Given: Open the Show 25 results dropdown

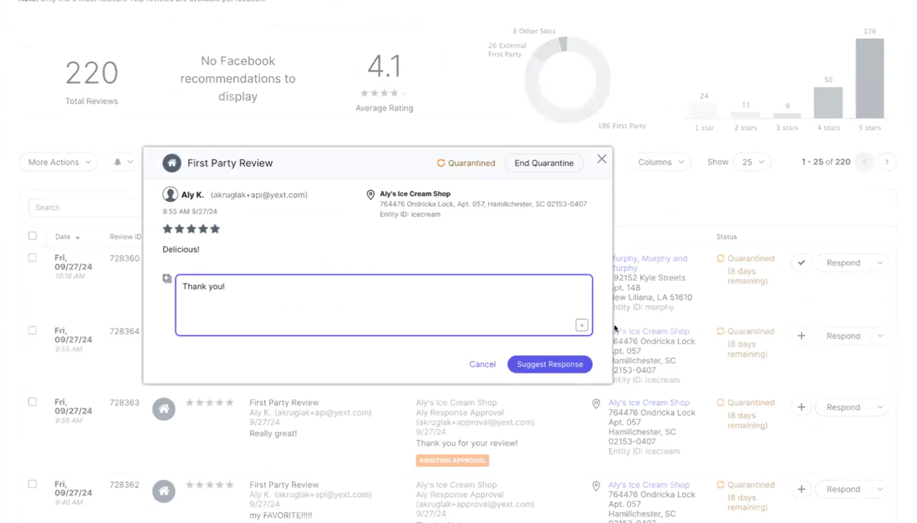Looking at the screenshot, I should (752, 162).
